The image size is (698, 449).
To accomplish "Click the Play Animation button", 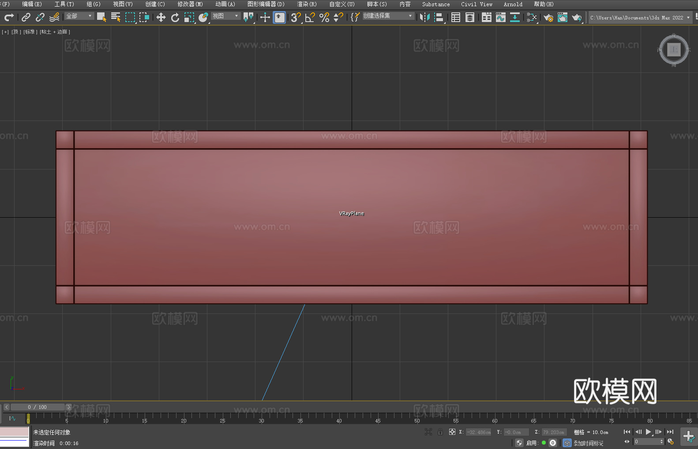I will coord(649,432).
